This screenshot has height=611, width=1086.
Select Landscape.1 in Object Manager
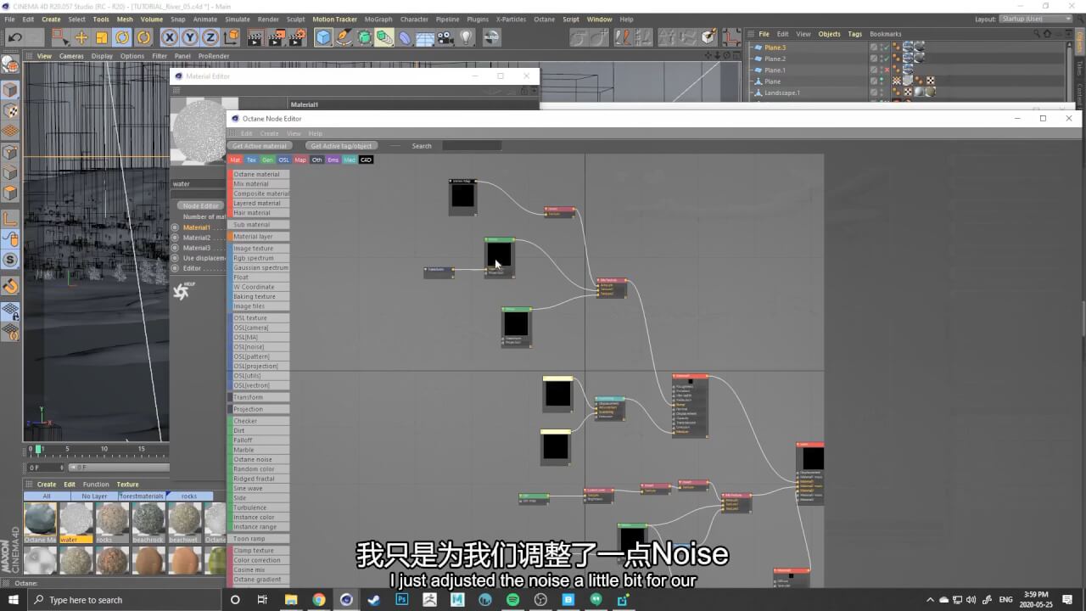click(x=781, y=92)
